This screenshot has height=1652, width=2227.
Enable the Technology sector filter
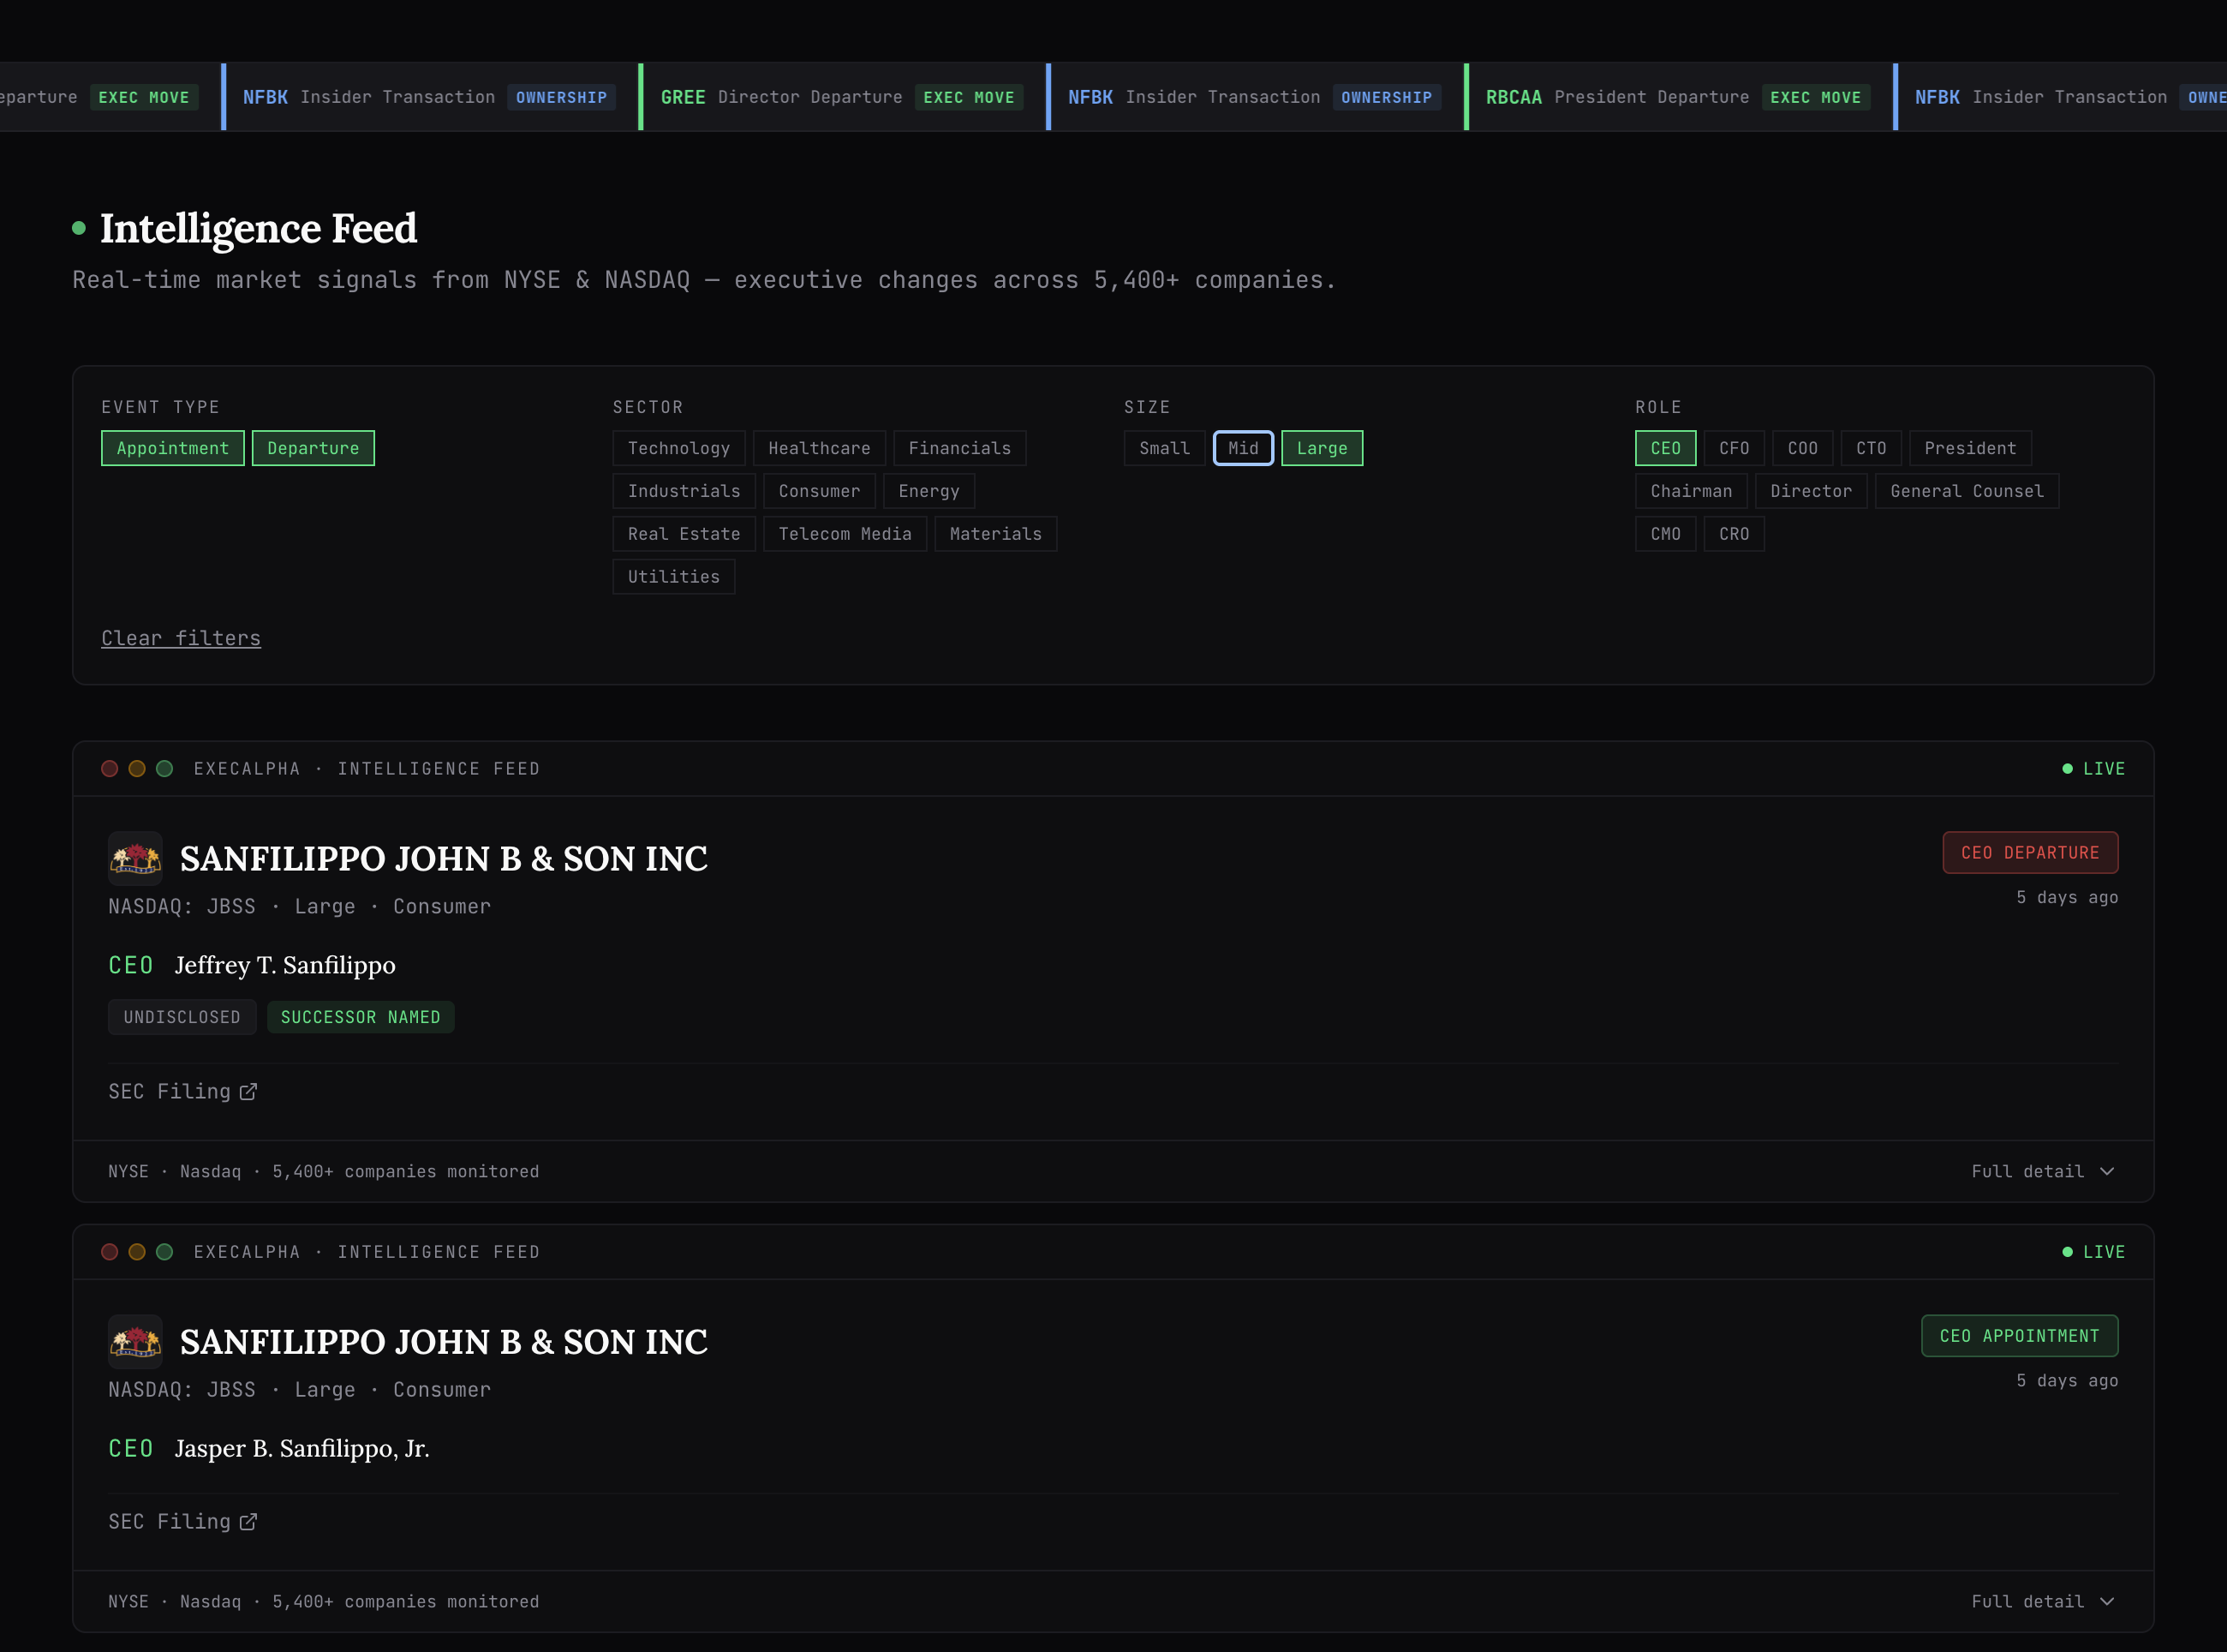pos(678,448)
